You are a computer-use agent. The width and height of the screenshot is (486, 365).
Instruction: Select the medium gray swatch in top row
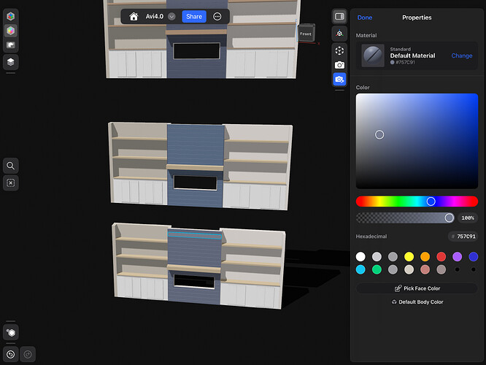[x=393, y=256]
